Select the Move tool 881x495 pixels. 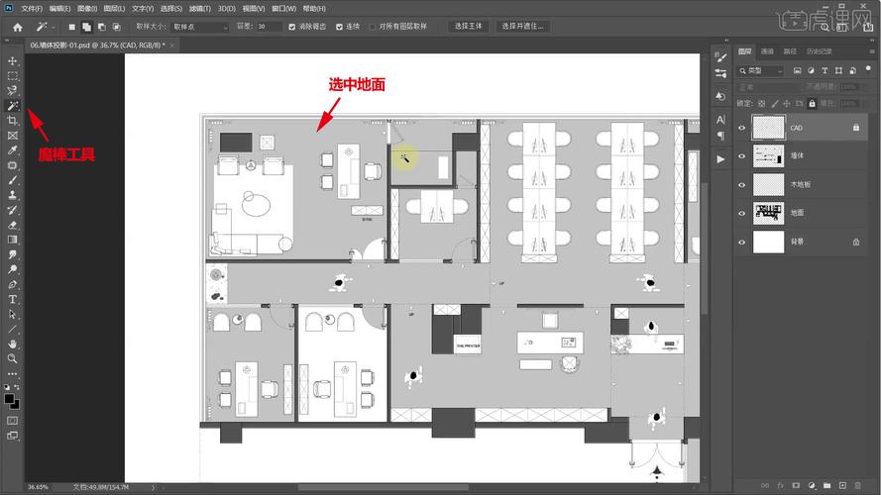(x=13, y=61)
